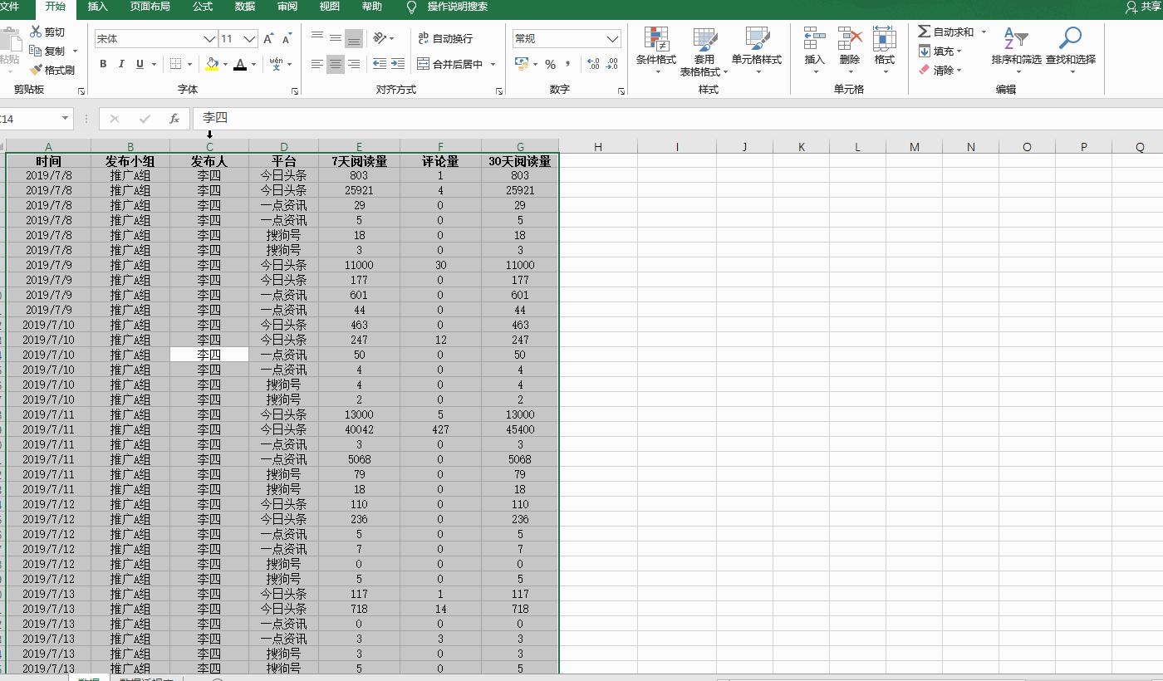Decrease indent icon
1163x681 pixels.
pos(380,64)
